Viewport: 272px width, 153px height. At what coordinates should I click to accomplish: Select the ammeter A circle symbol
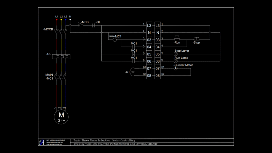tap(175, 68)
